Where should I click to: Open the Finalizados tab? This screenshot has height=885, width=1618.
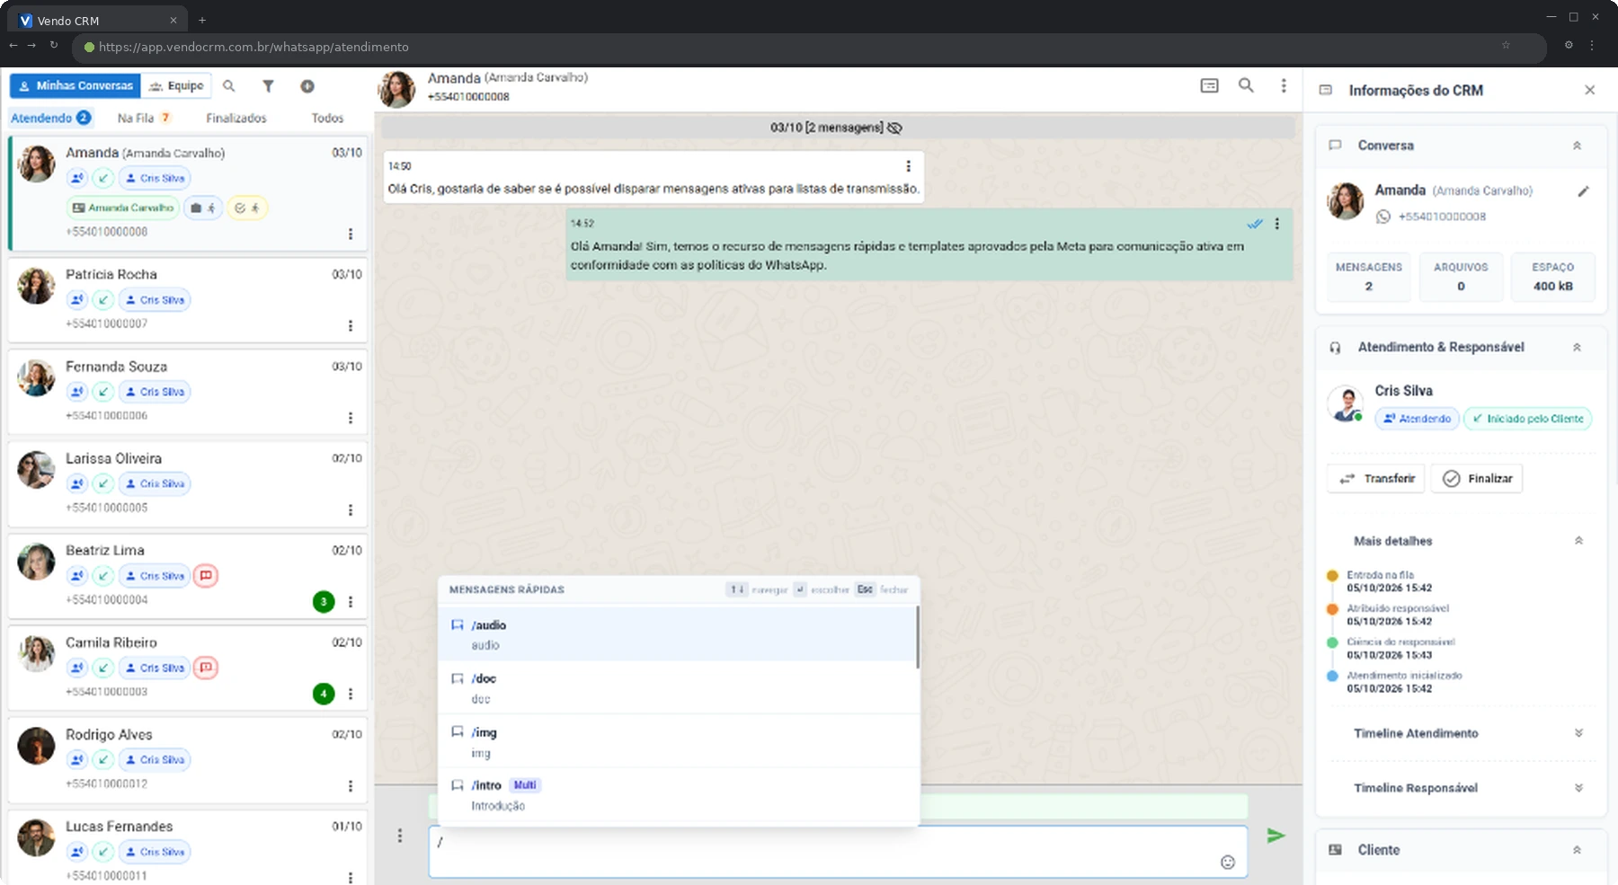(236, 118)
